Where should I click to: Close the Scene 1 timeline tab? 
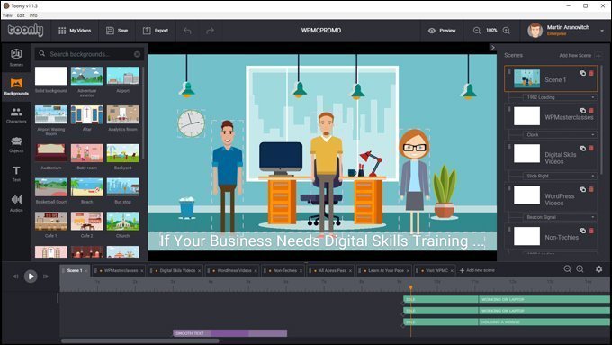85,271
